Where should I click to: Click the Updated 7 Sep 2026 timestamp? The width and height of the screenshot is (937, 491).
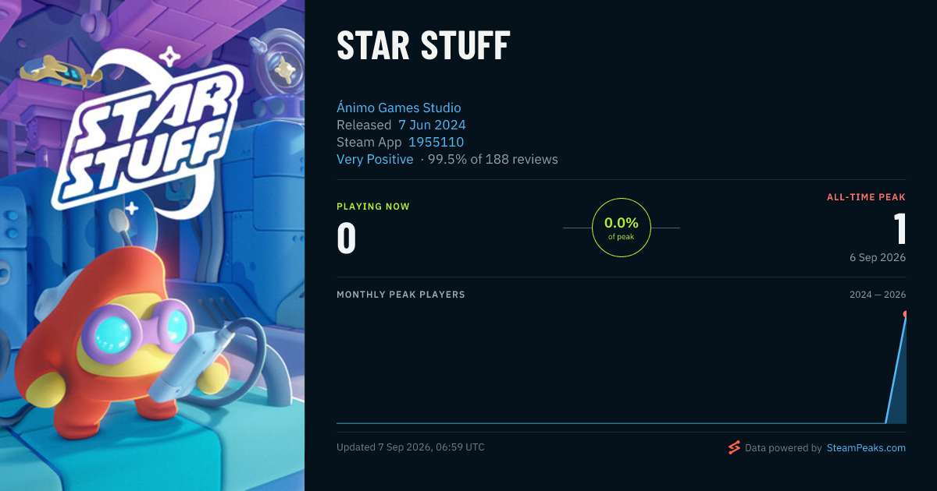411,447
